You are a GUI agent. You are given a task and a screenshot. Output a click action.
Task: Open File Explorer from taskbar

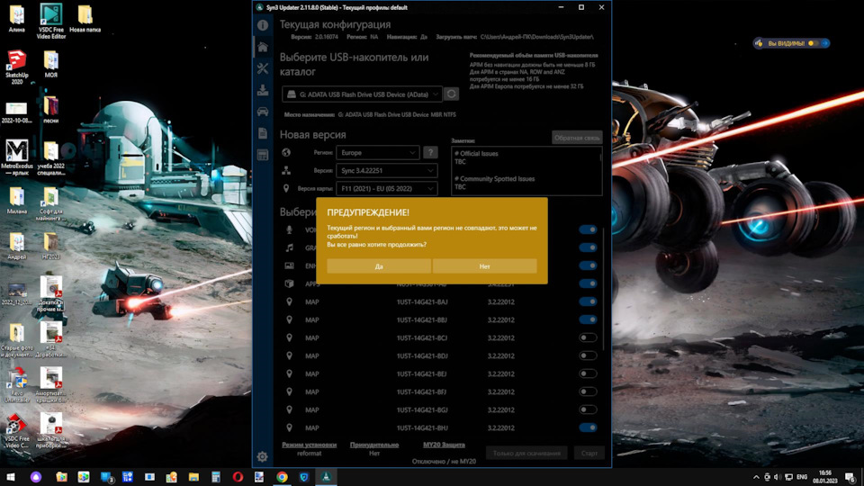coord(193,477)
